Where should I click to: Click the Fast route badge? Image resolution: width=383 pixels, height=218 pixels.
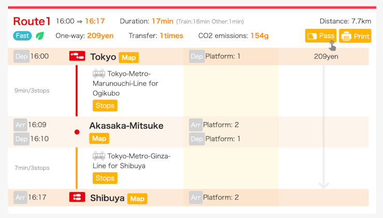[23, 36]
